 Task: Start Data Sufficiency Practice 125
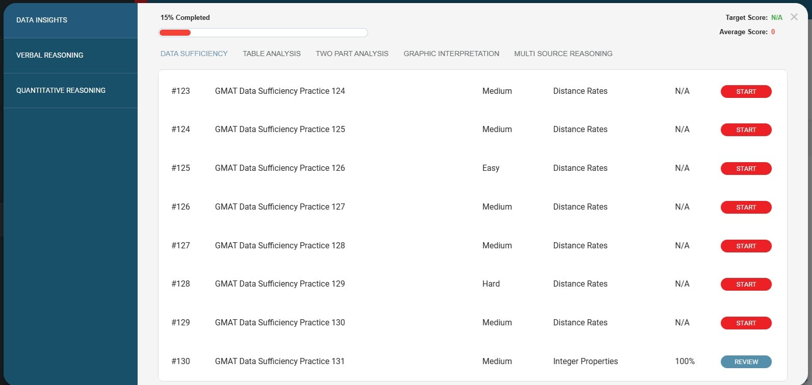point(745,130)
